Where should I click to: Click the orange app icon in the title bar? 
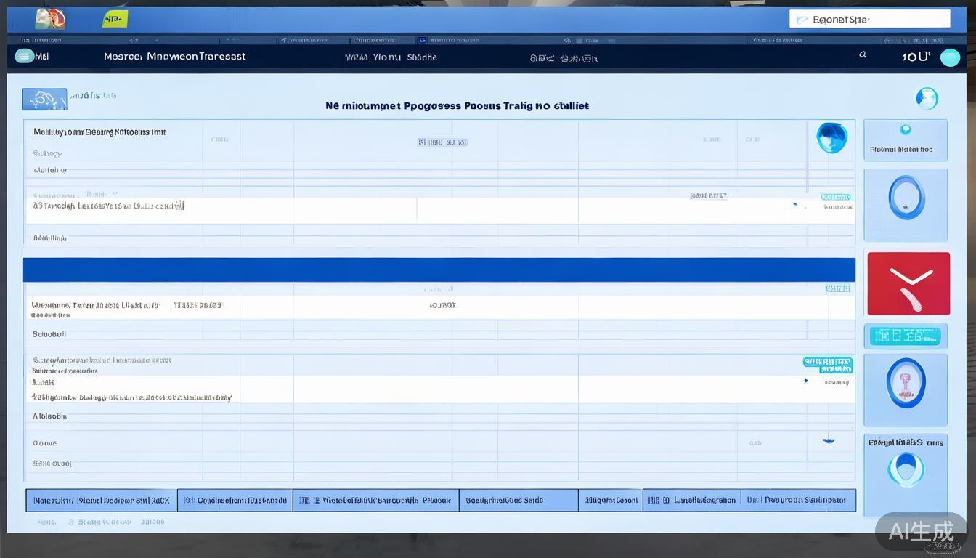50,19
